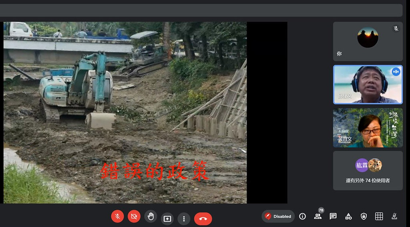Expand the 74 other users tile
This screenshot has width=410, height=227.
point(368,171)
